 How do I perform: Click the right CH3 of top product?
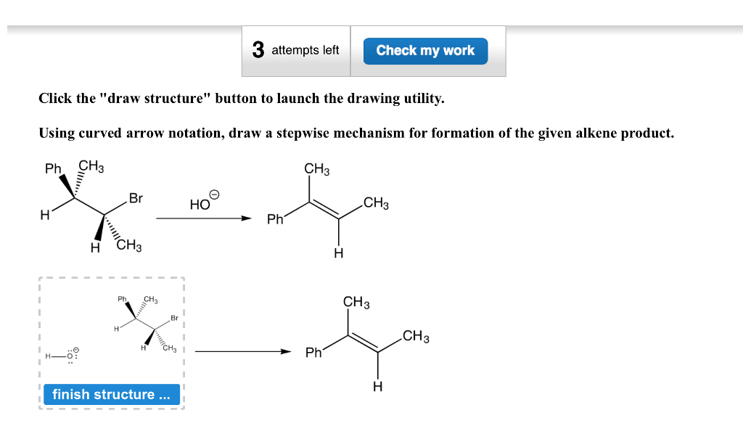[x=377, y=202]
